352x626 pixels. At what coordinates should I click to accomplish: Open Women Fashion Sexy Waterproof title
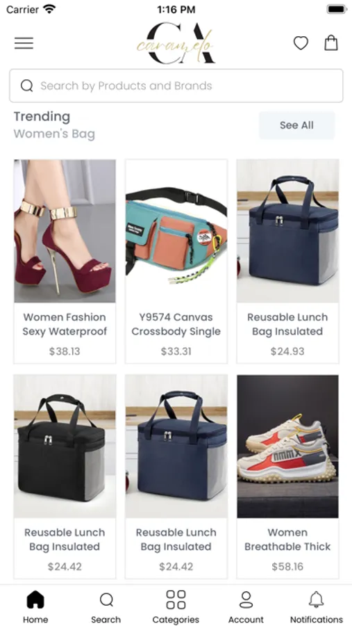[x=65, y=324]
